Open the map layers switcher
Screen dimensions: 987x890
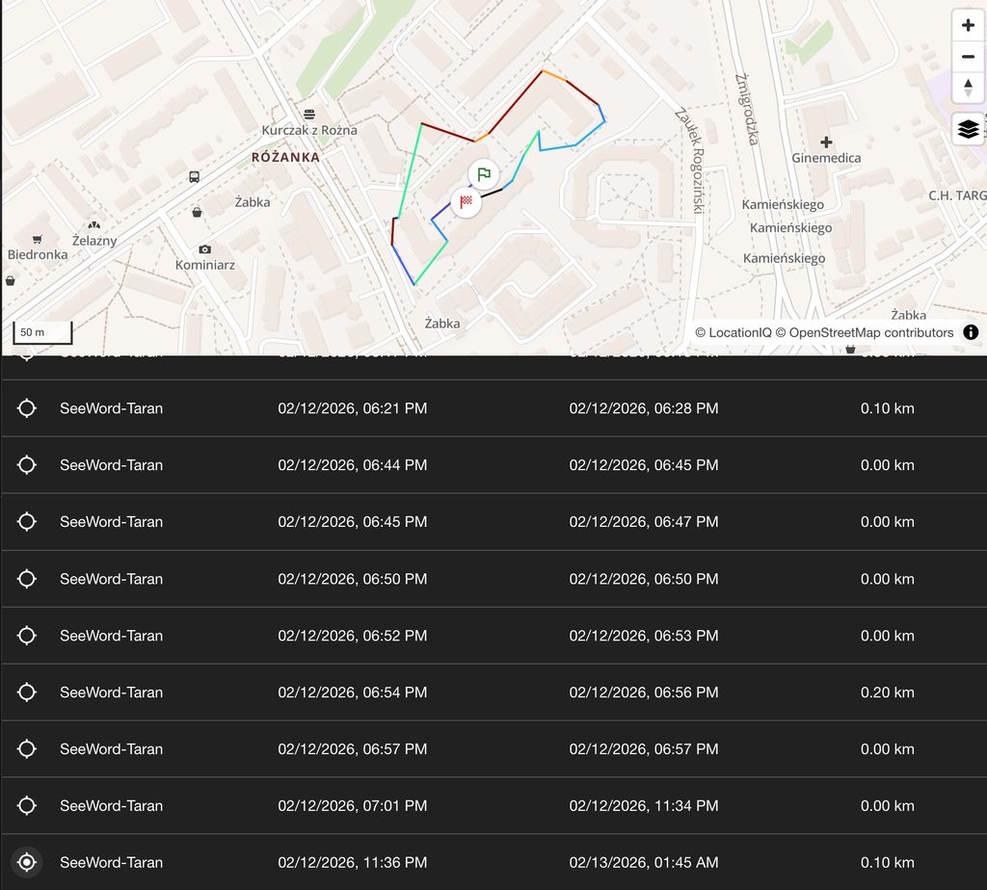pyautogui.click(x=968, y=128)
